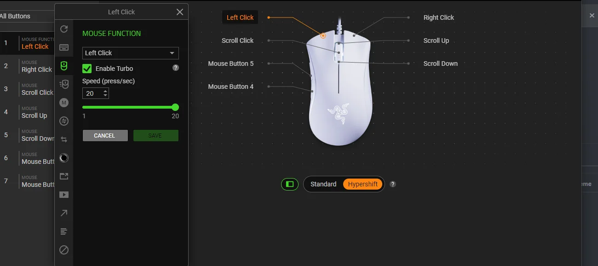Select row 1 Left Click in button list

27,43
